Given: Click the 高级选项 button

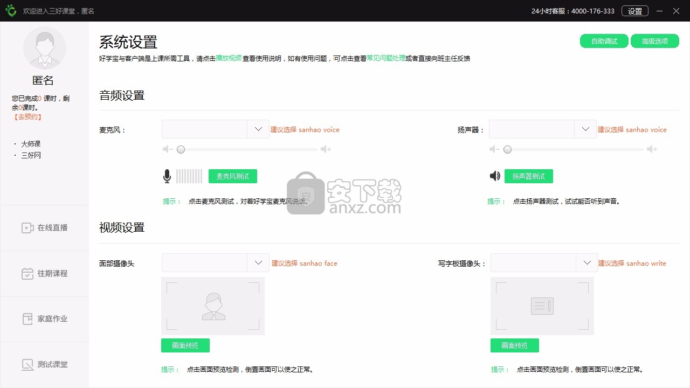Looking at the screenshot, I should click(x=655, y=41).
